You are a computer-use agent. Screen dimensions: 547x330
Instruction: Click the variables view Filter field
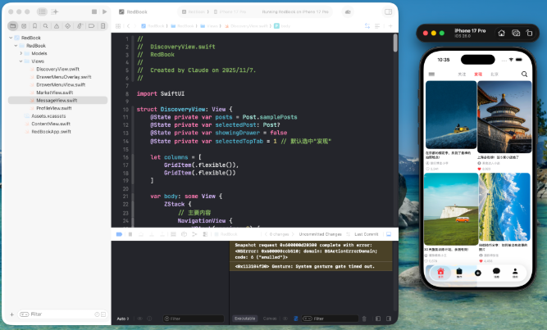point(194,319)
